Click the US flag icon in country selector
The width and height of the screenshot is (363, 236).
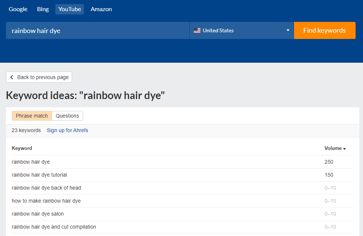(x=197, y=30)
